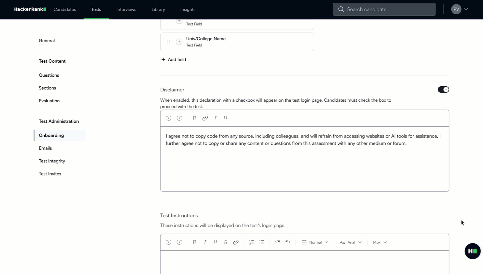Click the Redo icon in the Disclaimer editor
The image size is (483, 274).
[179, 118]
